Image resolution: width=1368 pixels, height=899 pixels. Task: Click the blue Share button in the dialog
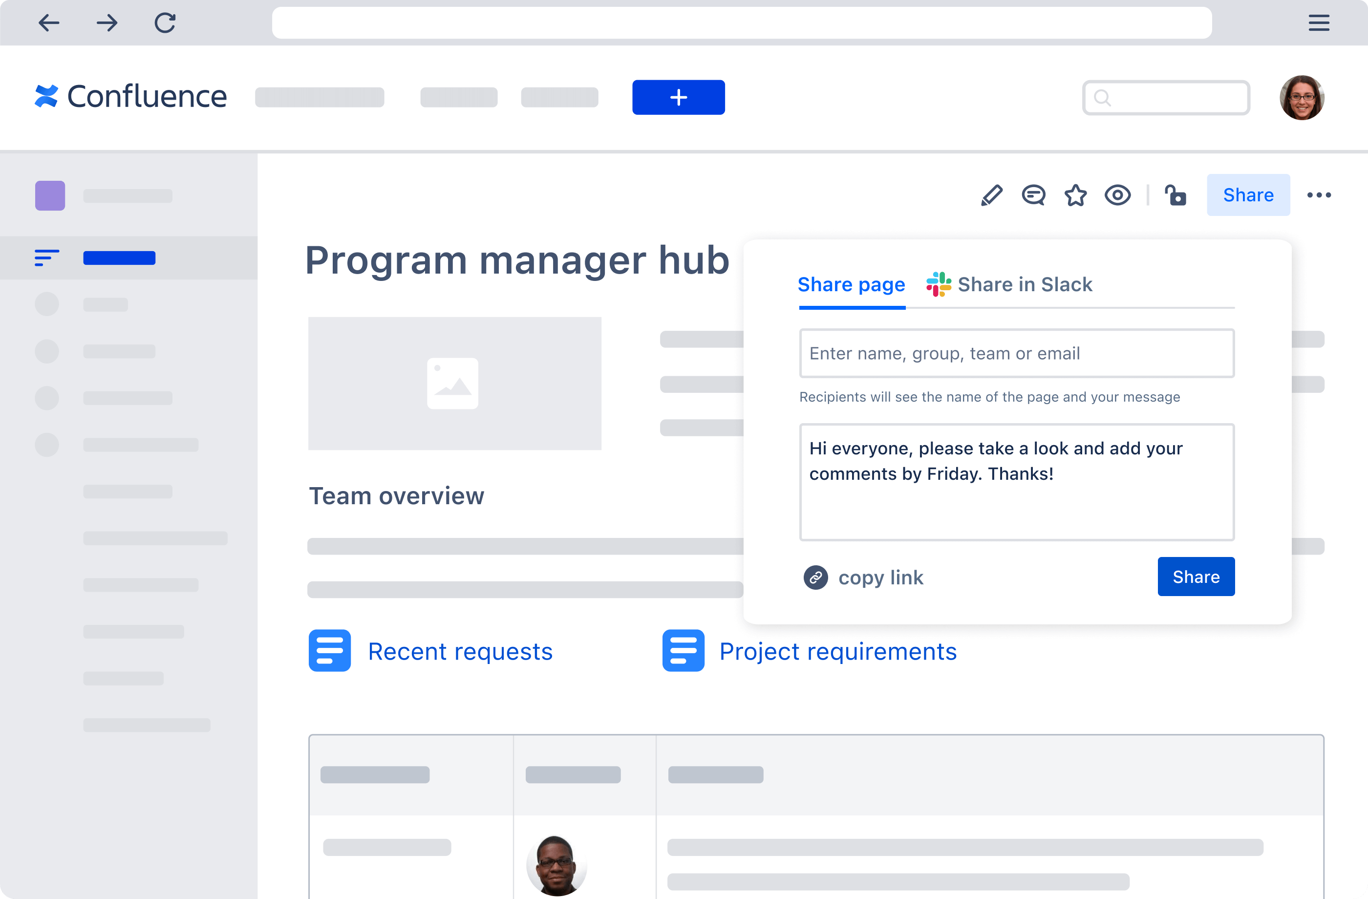coord(1196,577)
